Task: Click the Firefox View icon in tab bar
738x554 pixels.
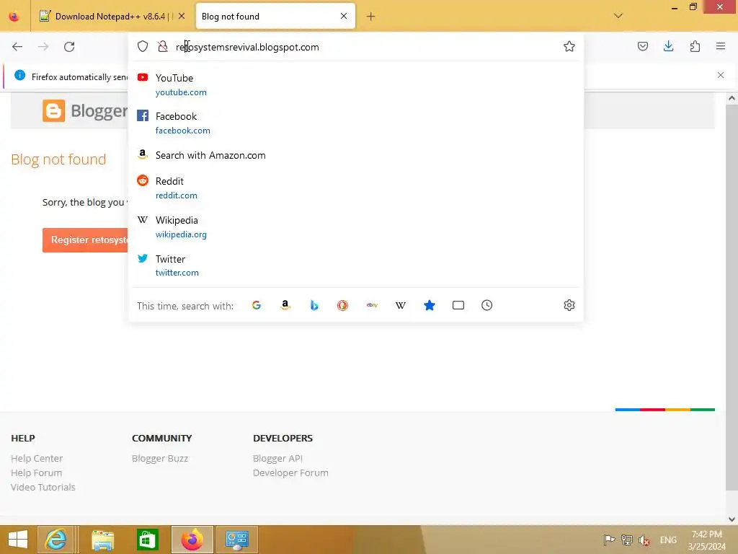Action: (x=14, y=17)
